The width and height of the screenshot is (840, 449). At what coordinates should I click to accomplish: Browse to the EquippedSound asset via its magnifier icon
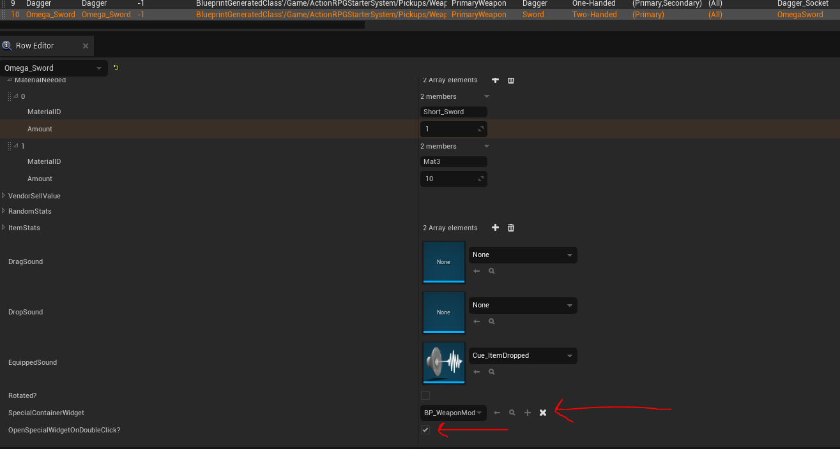[x=491, y=372]
